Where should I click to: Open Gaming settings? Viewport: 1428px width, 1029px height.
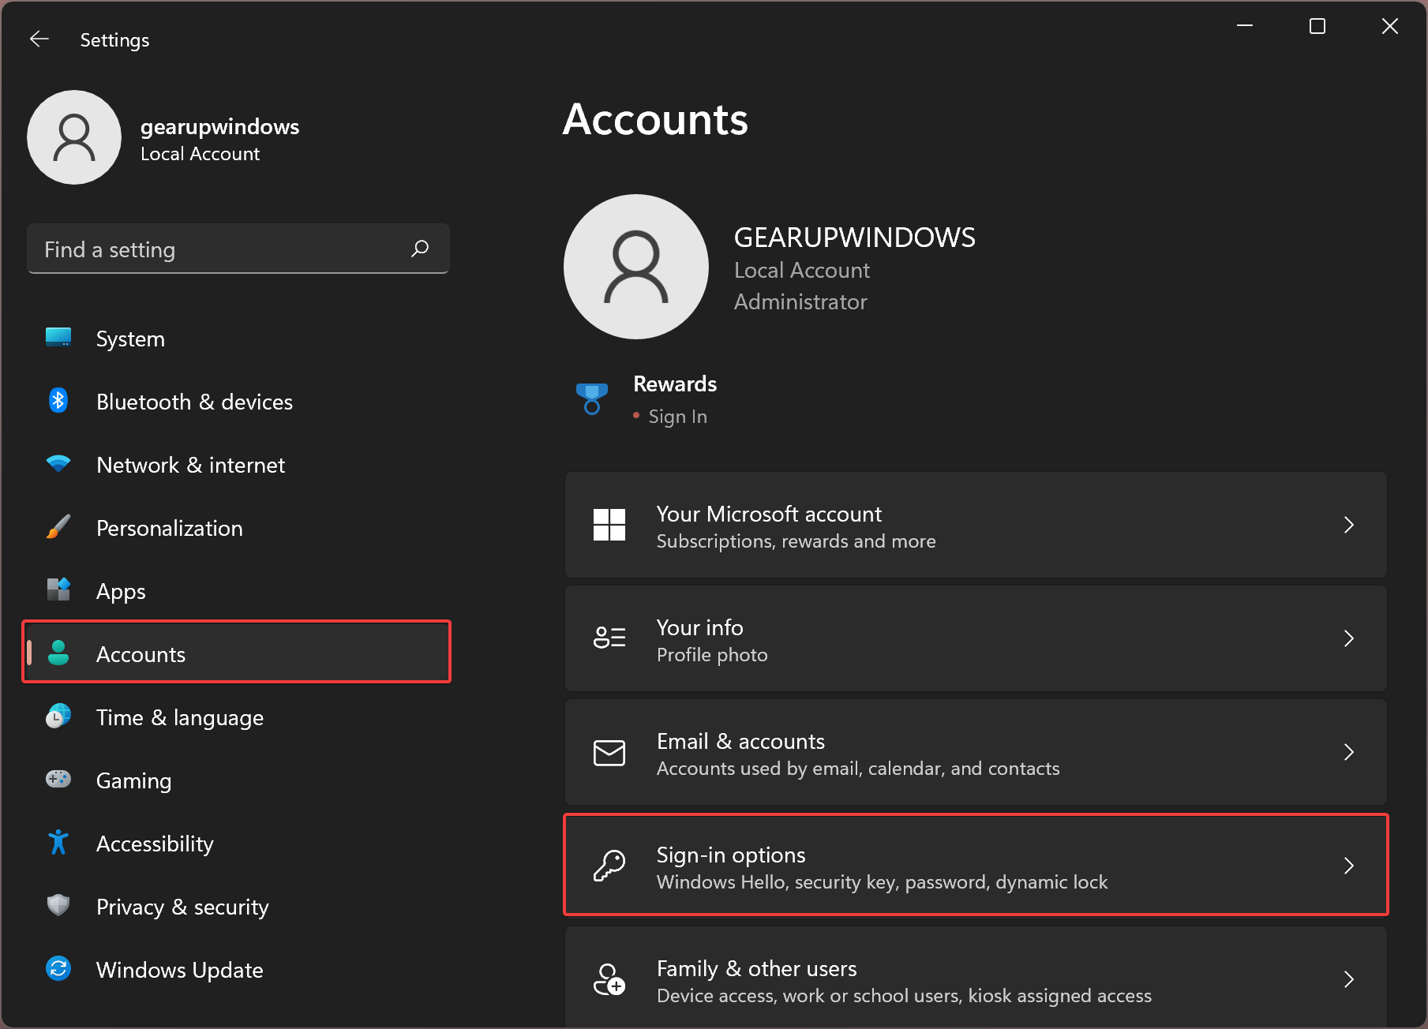click(58, 780)
